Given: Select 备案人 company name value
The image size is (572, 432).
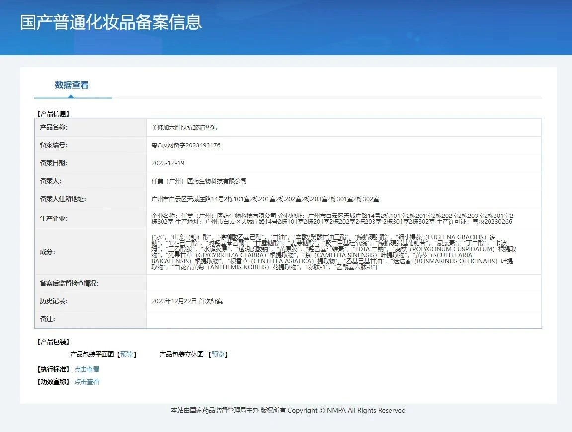Looking at the screenshot, I should point(199,181).
